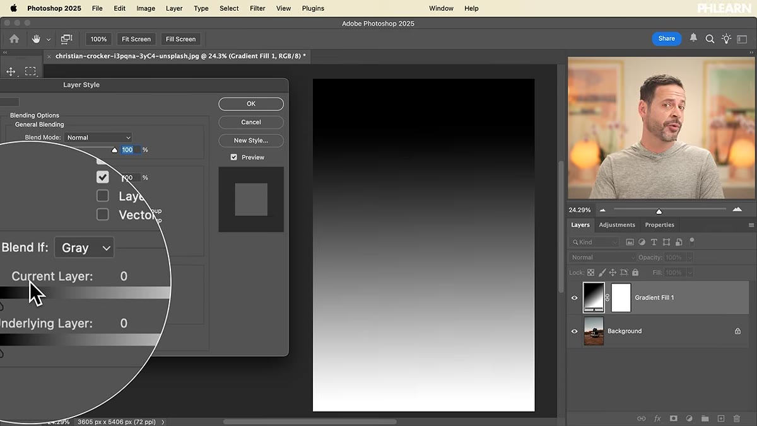
Task: Filter layers by type layers
Action: [x=654, y=242]
